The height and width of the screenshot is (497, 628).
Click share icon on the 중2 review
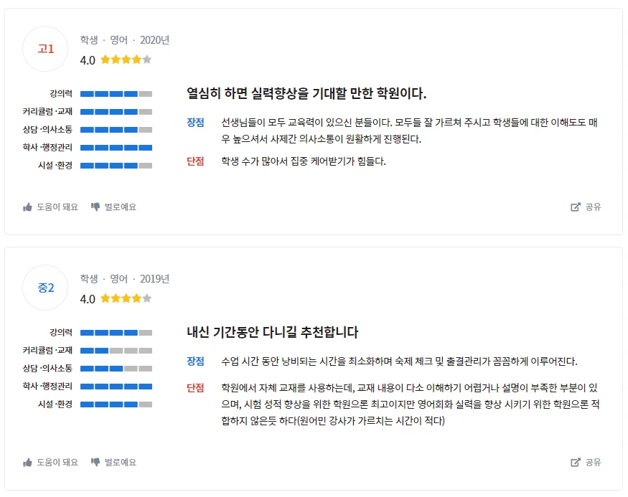tap(575, 463)
